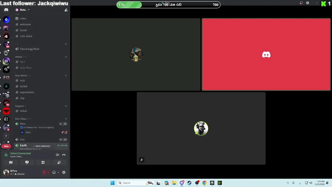
Task: Start an activity button
Action: click(43, 162)
